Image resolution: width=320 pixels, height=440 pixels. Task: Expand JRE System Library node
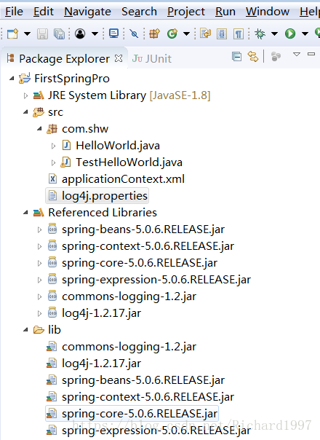[x=25, y=96]
